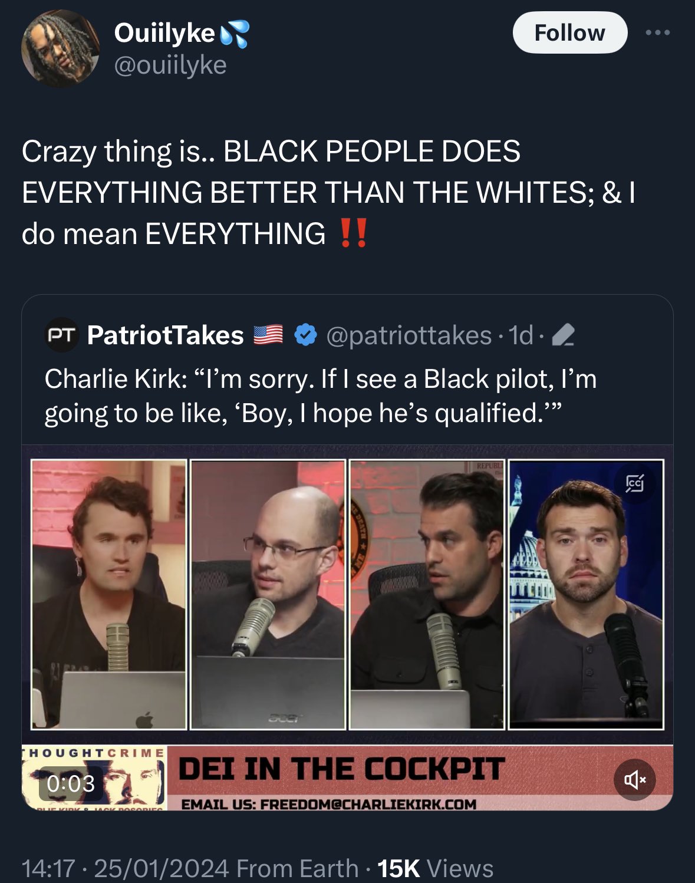
Task: Toggle closed captions icon on video
Action: click(x=634, y=483)
